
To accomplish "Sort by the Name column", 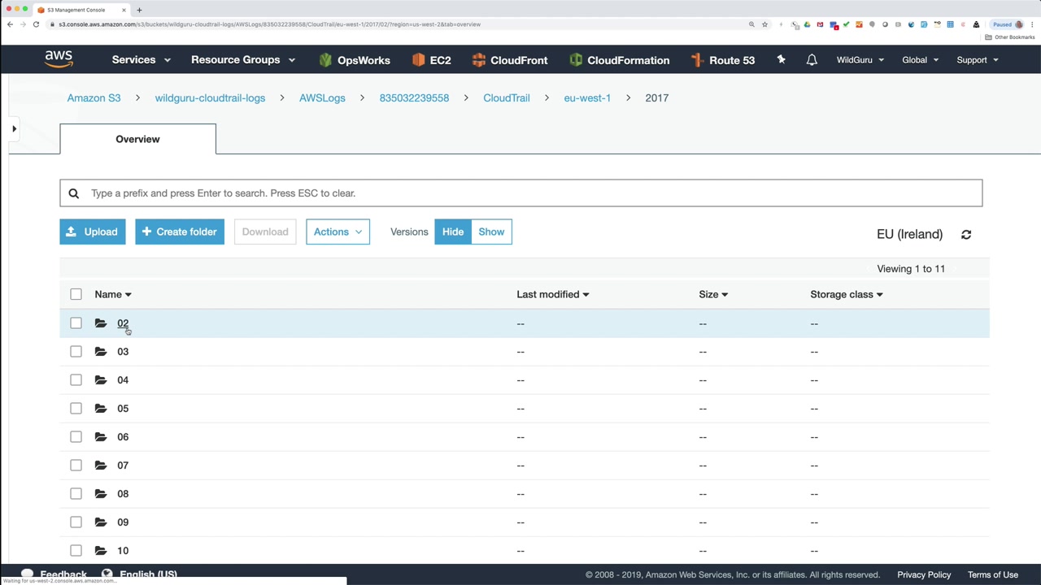I will click(113, 294).
